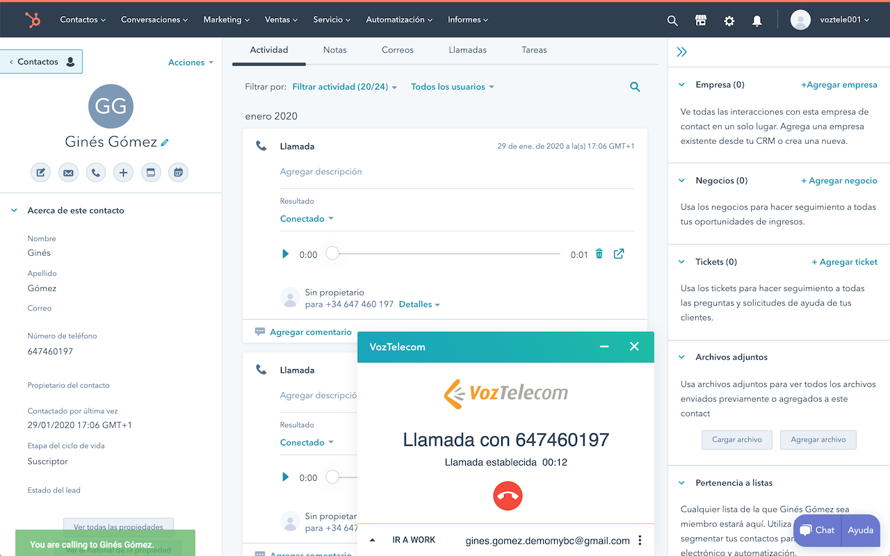Click the Ayuda button

click(x=861, y=530)
